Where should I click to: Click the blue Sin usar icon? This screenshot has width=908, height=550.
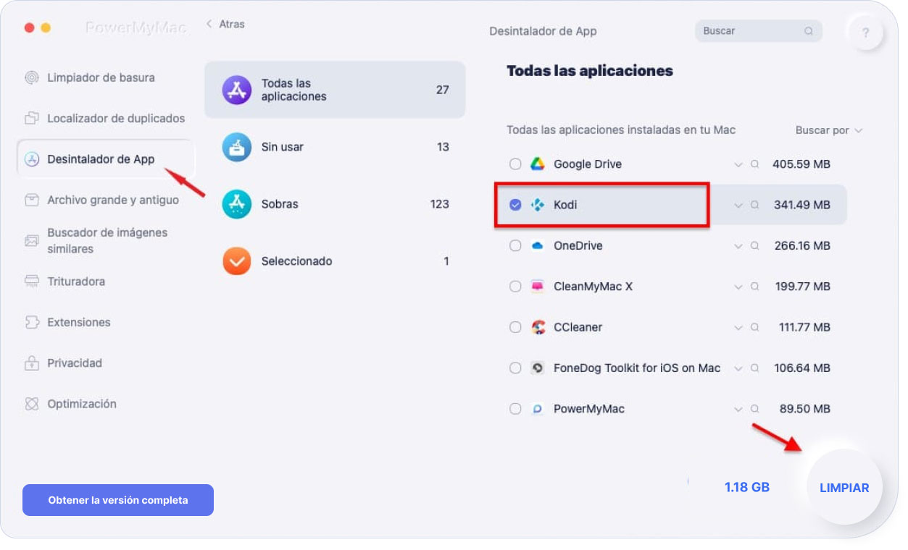pos(237,147)
